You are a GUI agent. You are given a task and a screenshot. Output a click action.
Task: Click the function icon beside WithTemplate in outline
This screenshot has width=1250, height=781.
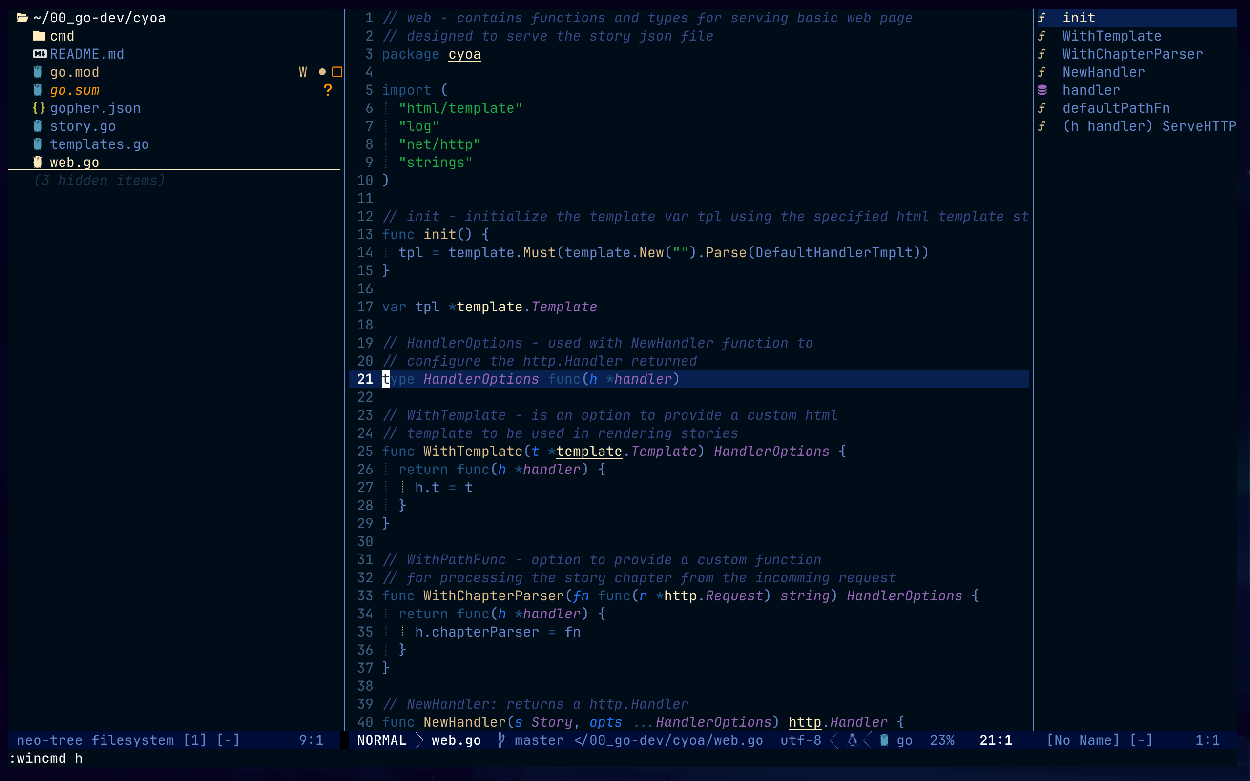1042,36
